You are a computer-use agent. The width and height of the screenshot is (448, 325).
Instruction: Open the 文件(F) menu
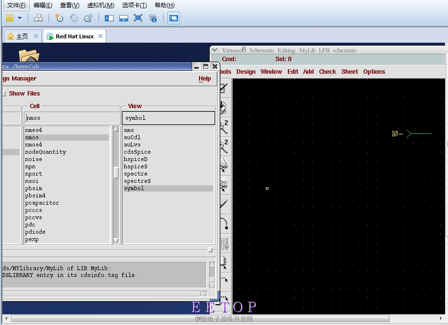tap(17, 5)
